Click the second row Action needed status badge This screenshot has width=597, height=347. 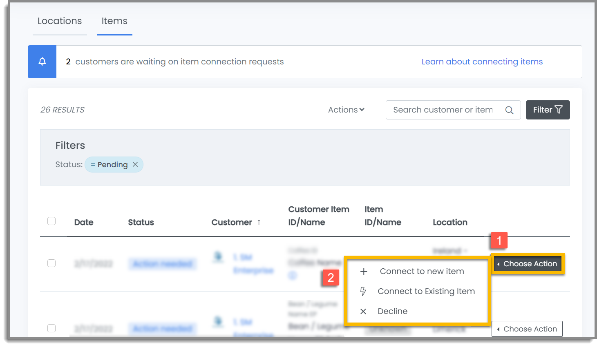[163, 328]
